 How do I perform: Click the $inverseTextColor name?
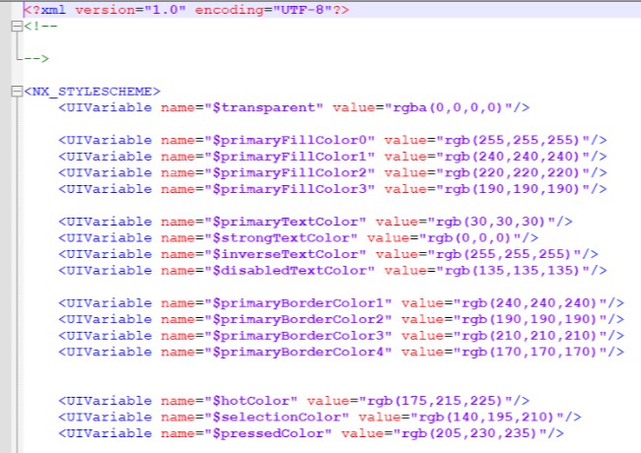pos(289,255)
